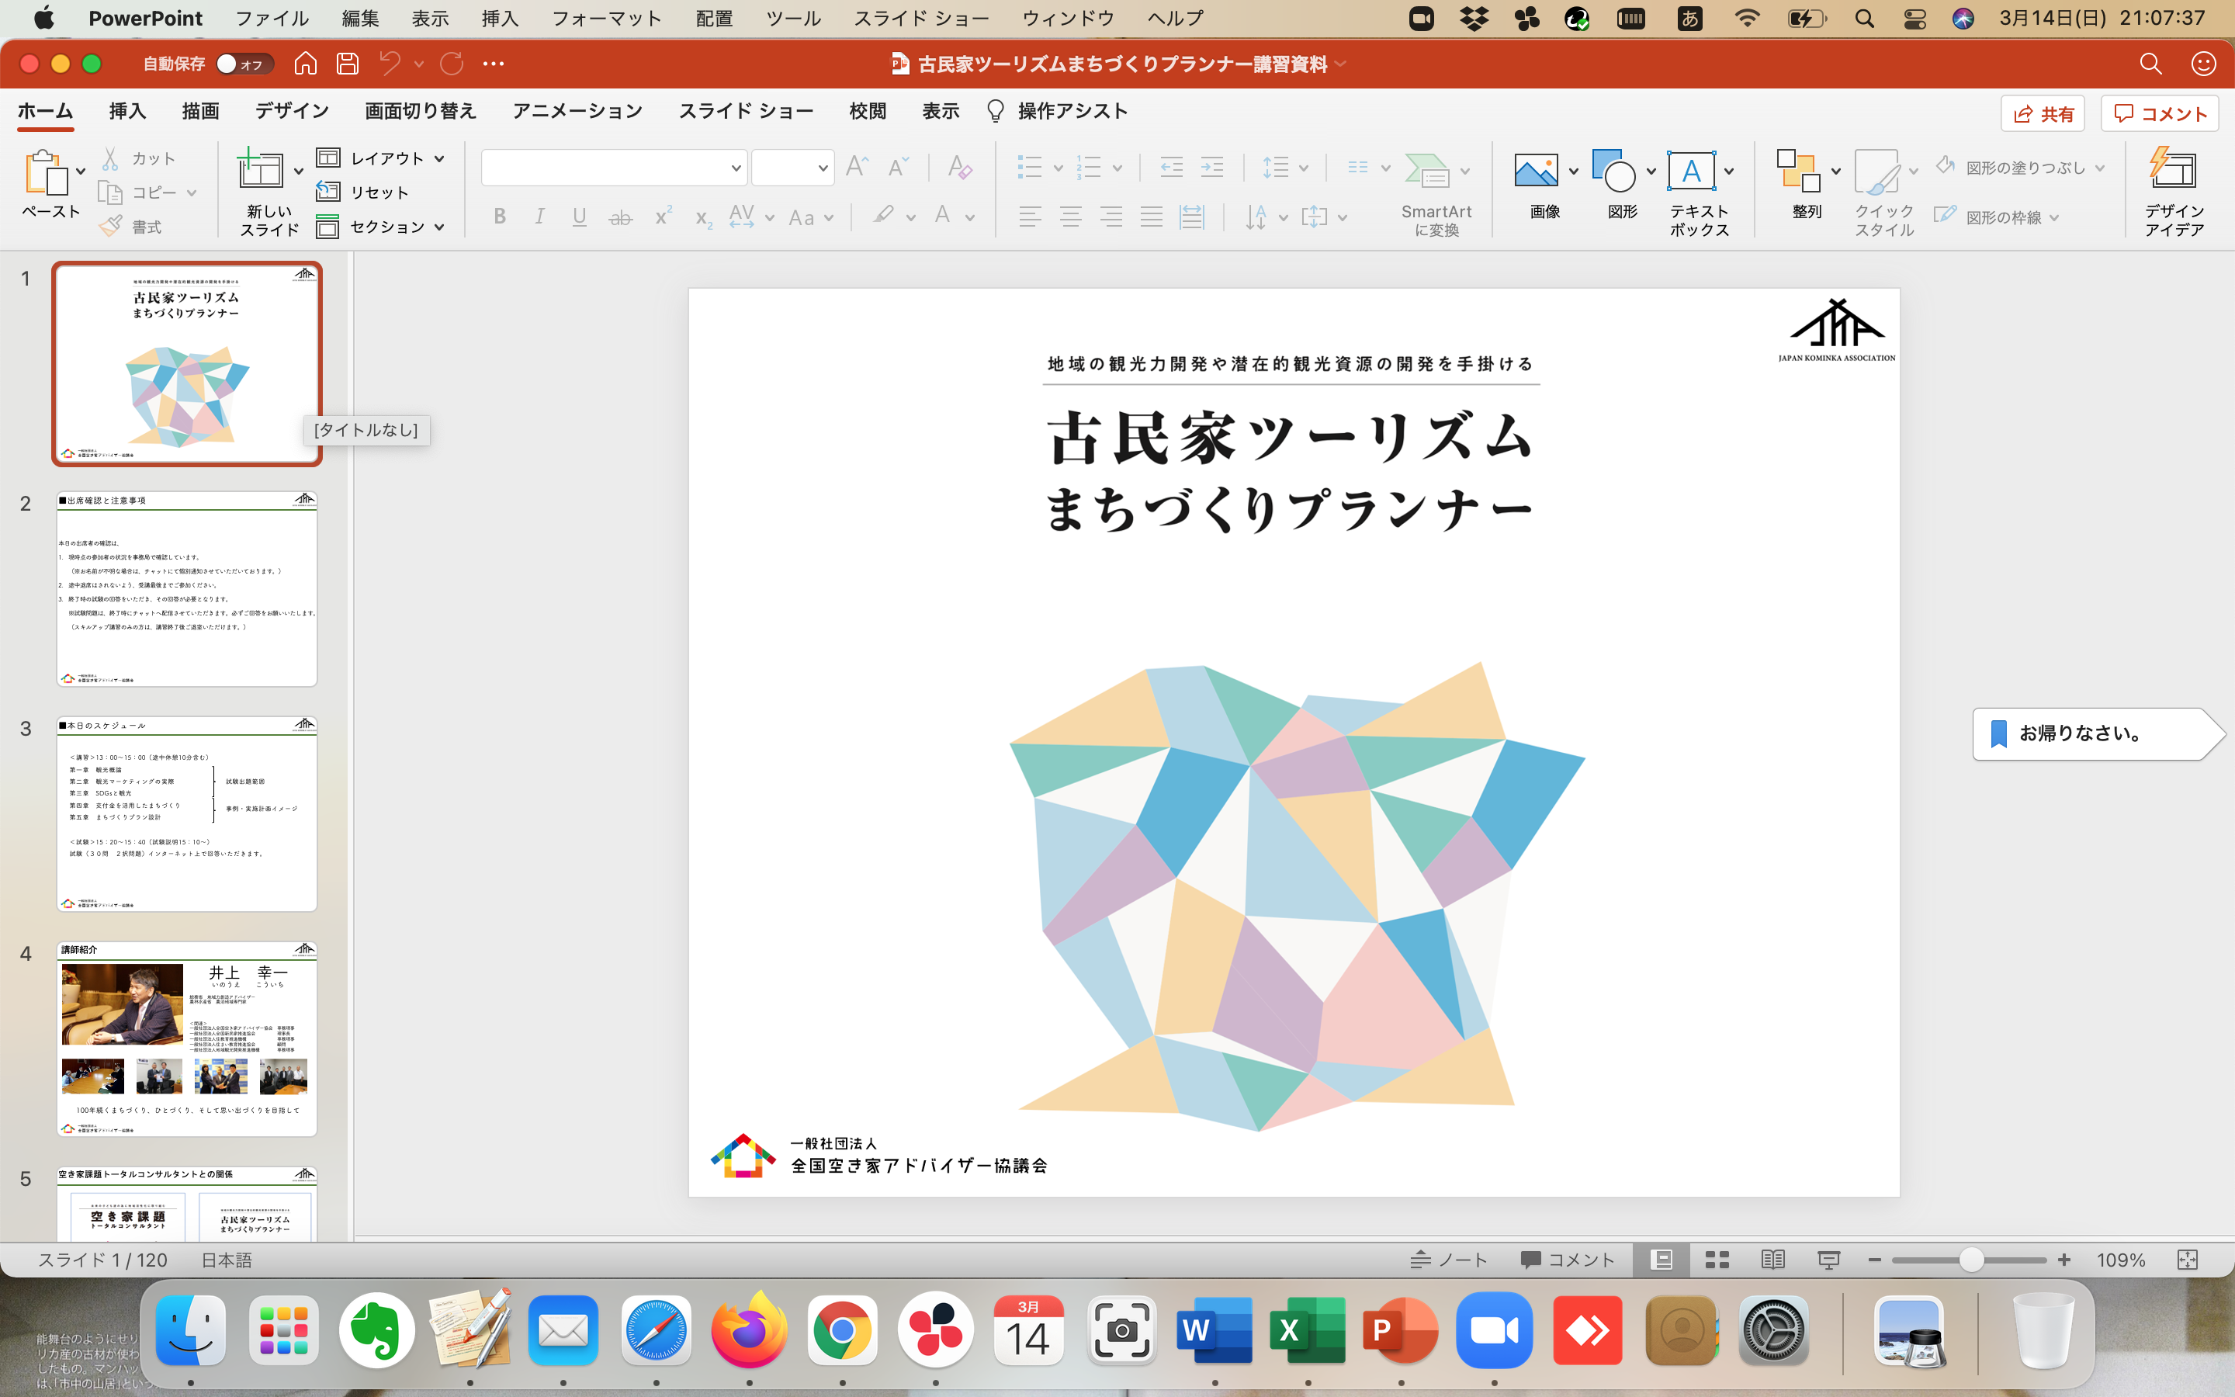Click the コメント button at top right

tap(2159, 113)
